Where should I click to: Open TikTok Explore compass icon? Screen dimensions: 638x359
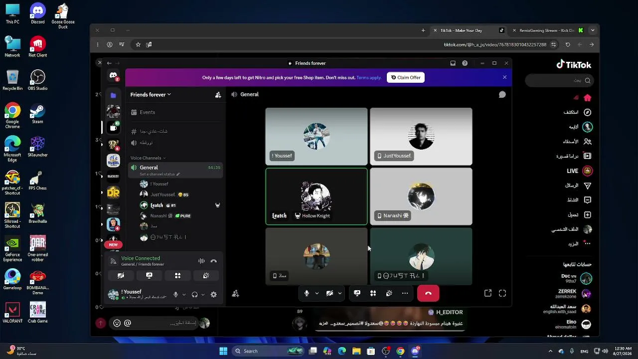click(x=587, y=112)
